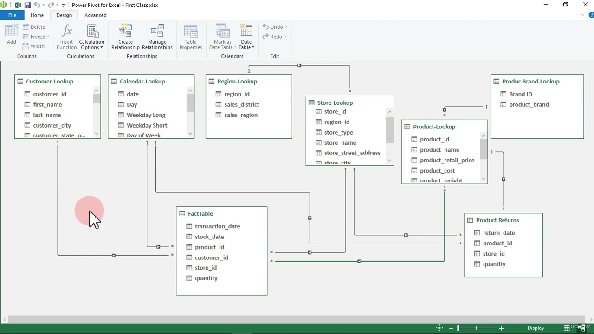
Task: Click the Product-Lookup table header
Action: [445, 126]
